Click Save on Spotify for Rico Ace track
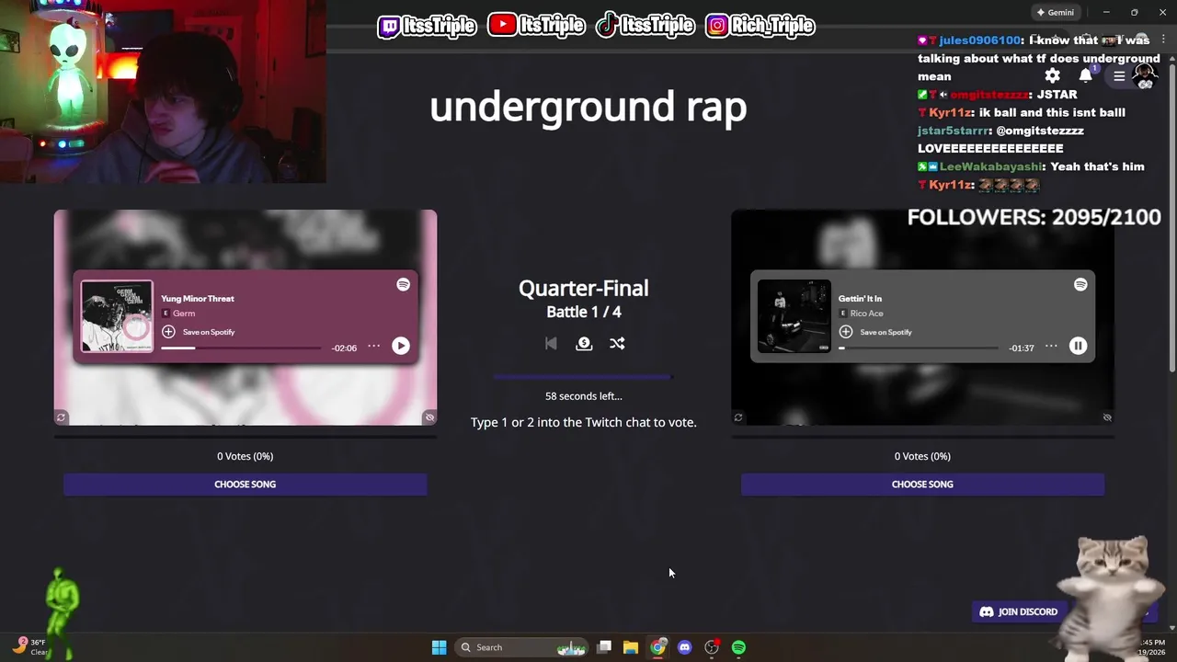 point(886,332)
